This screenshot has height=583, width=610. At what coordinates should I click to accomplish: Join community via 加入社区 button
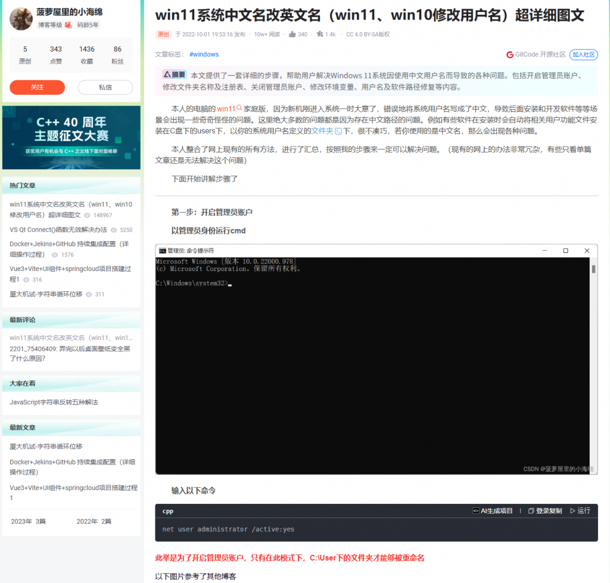pos(583,54)
